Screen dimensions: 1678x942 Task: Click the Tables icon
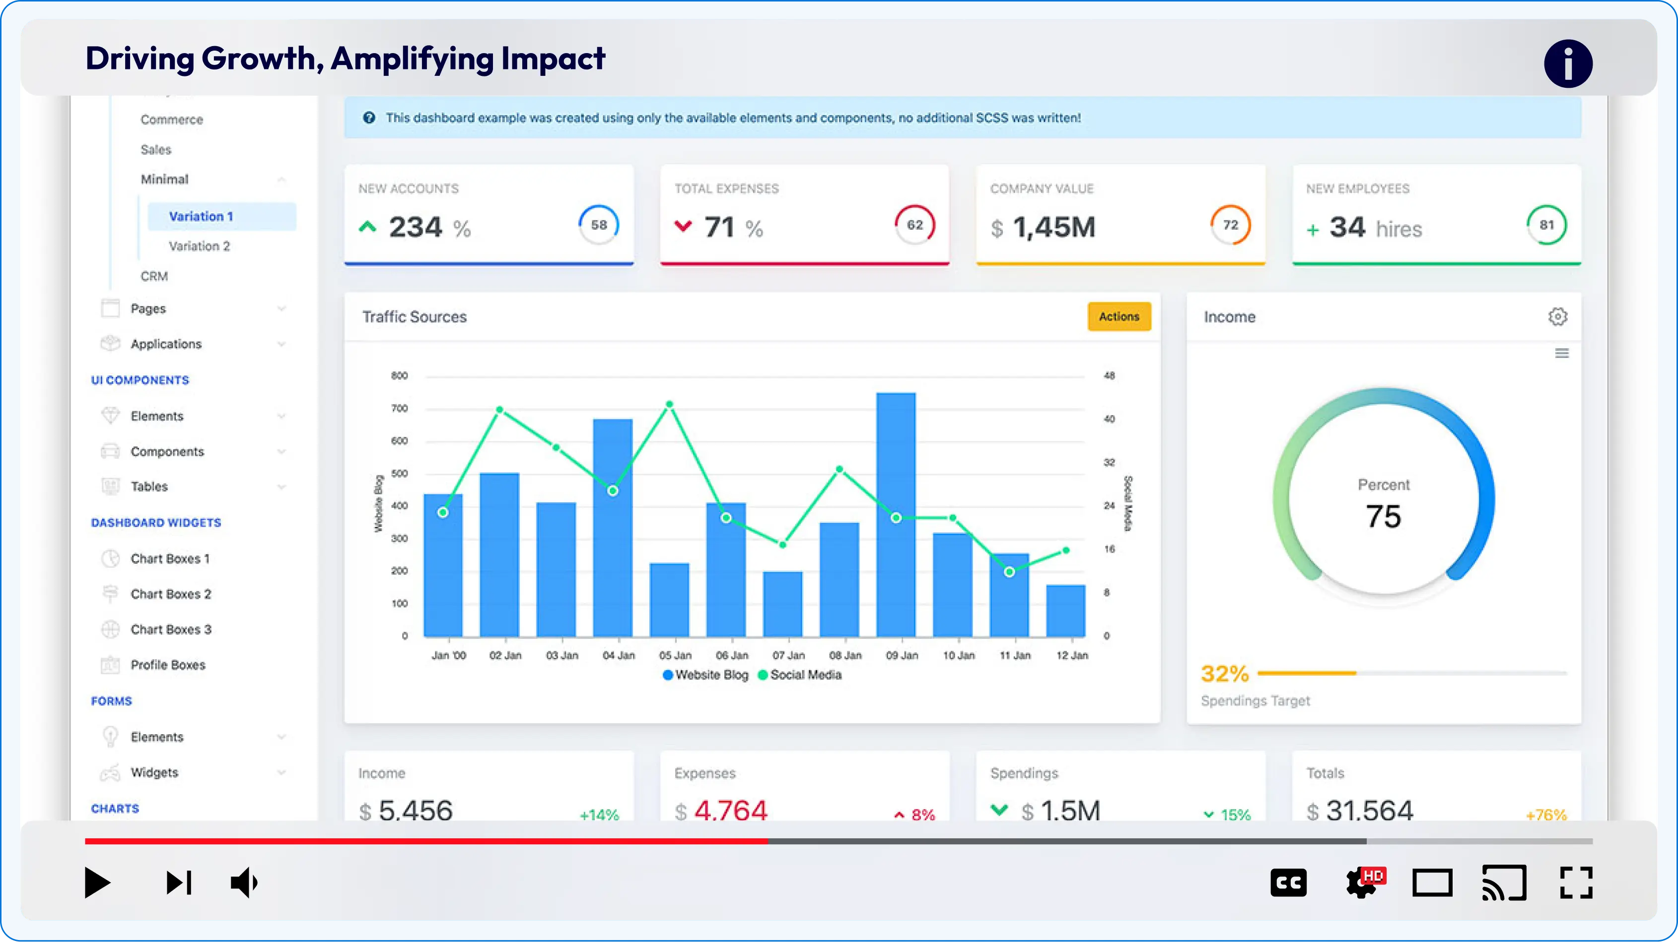[111, 486]
